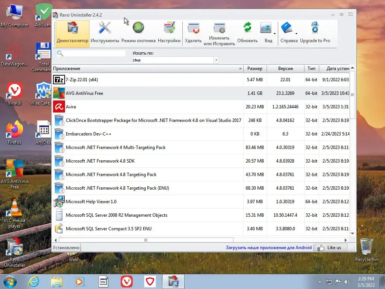
Task: Open the Vivaldi desktop shortcut
Action: click(15, 94)
